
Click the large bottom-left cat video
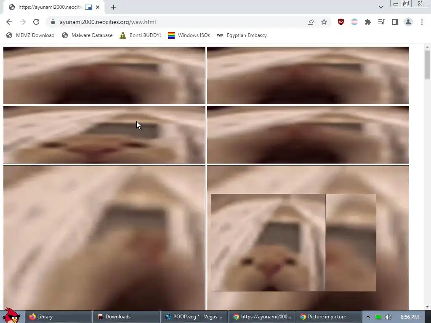104,238
